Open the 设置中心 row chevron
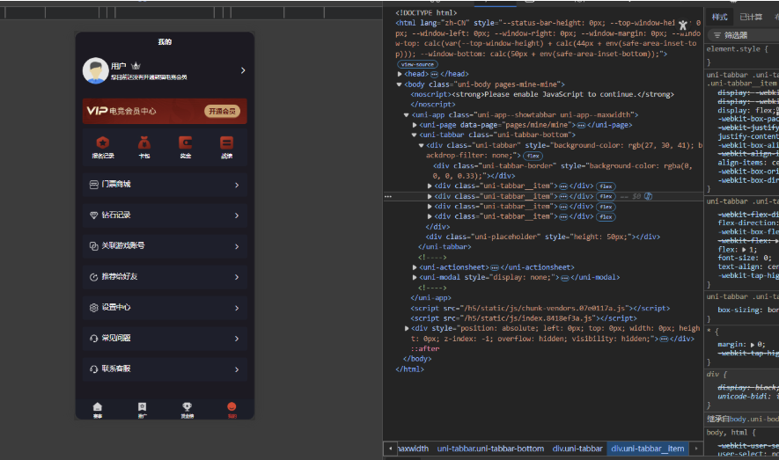Image resolution: width=779 pixels, height=460 pixels. tap(237, 308)
